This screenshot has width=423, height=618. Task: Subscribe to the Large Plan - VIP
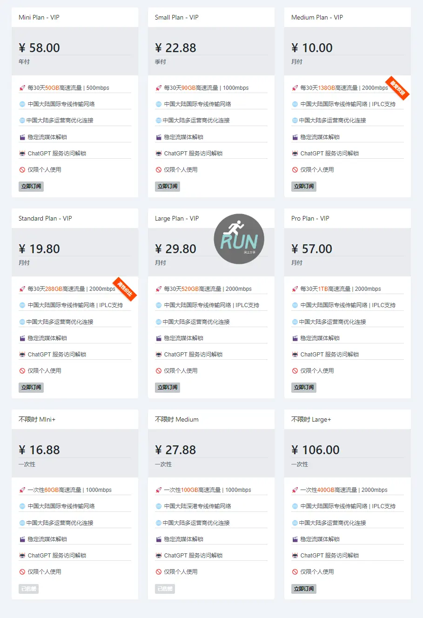click(x=168, y=388)
